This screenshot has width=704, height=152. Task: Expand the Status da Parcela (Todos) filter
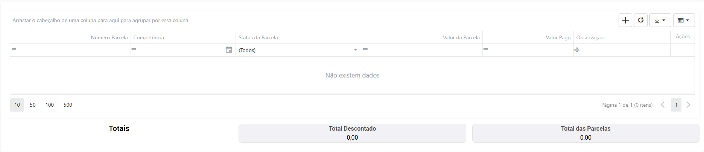tap(356, 50)
